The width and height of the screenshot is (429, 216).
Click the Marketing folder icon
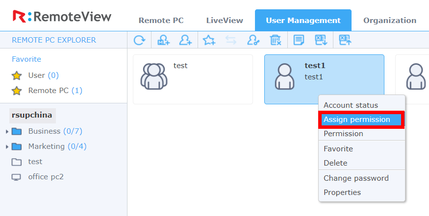click(x=17, y=147)
